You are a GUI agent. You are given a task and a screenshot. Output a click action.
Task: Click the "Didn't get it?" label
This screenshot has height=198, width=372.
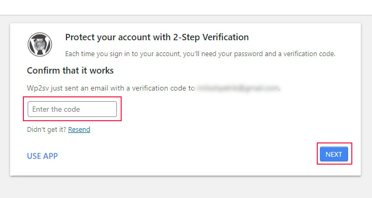click(47, 130)
